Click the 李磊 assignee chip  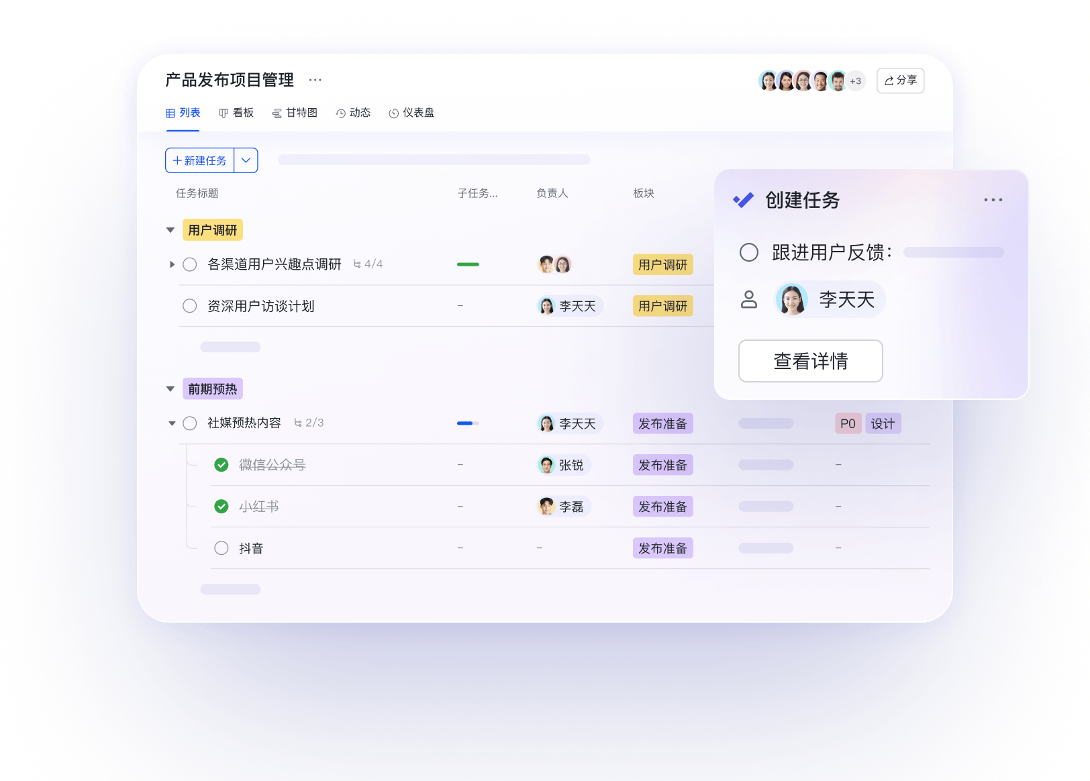coord(564,507)
